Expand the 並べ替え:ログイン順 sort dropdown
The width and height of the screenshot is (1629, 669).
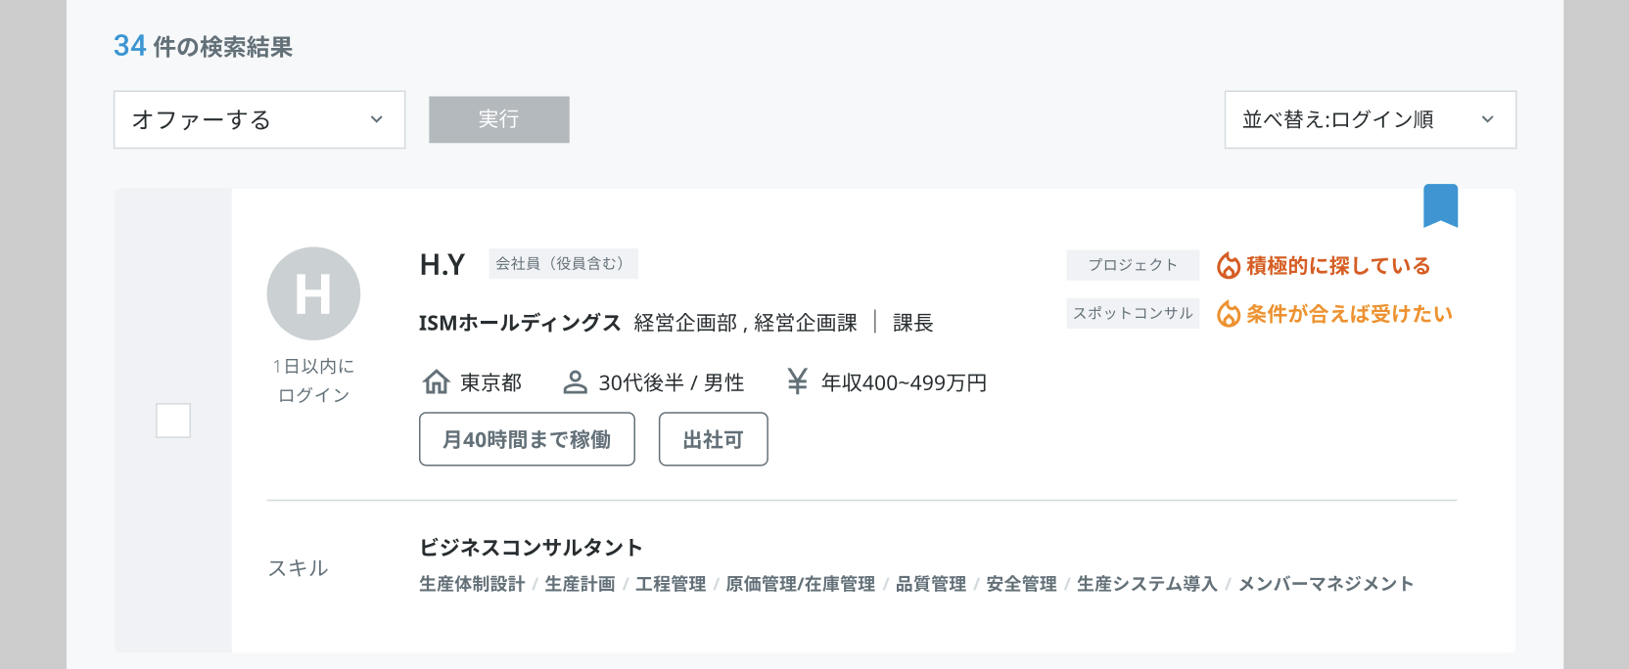tap(1370, 119)
